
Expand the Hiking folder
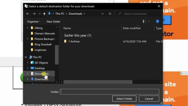[28, 28]
